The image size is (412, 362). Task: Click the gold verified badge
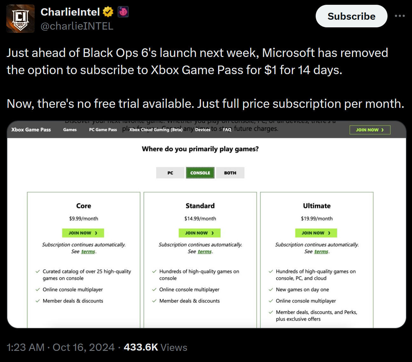[108, 12]
